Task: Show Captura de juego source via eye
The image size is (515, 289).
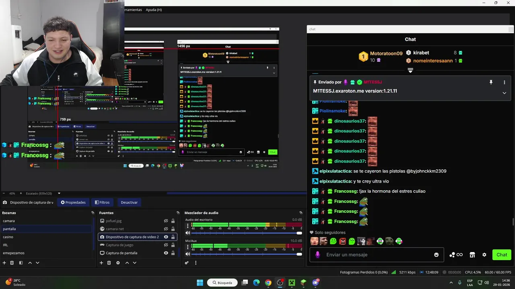Action: [x=166, y=245]
